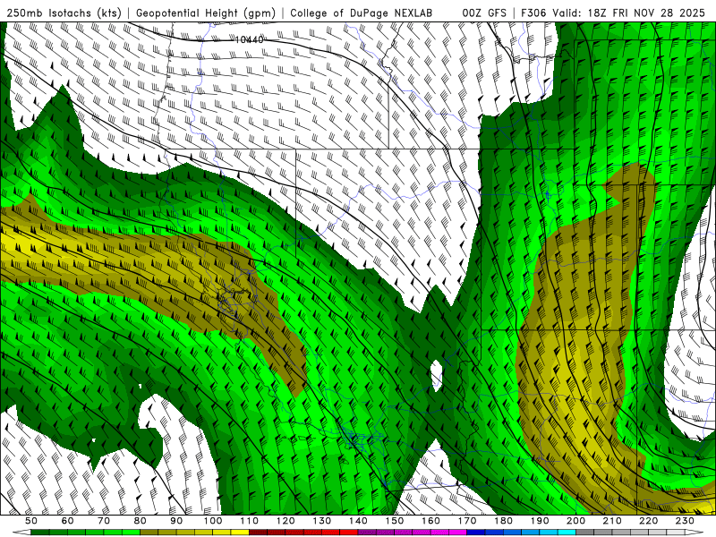Click the 160 knot legend value
Image resolution: width=716 pixels, height=537 pixels.
(431, 521)
